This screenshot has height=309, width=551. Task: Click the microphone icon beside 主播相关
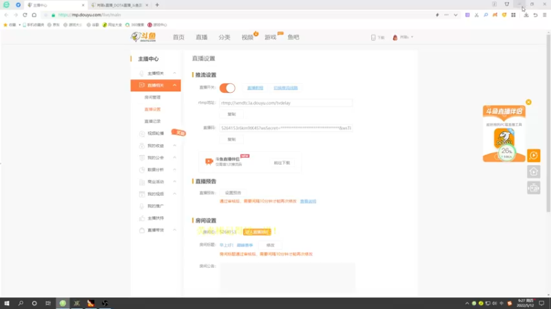[x=142, y=73]
